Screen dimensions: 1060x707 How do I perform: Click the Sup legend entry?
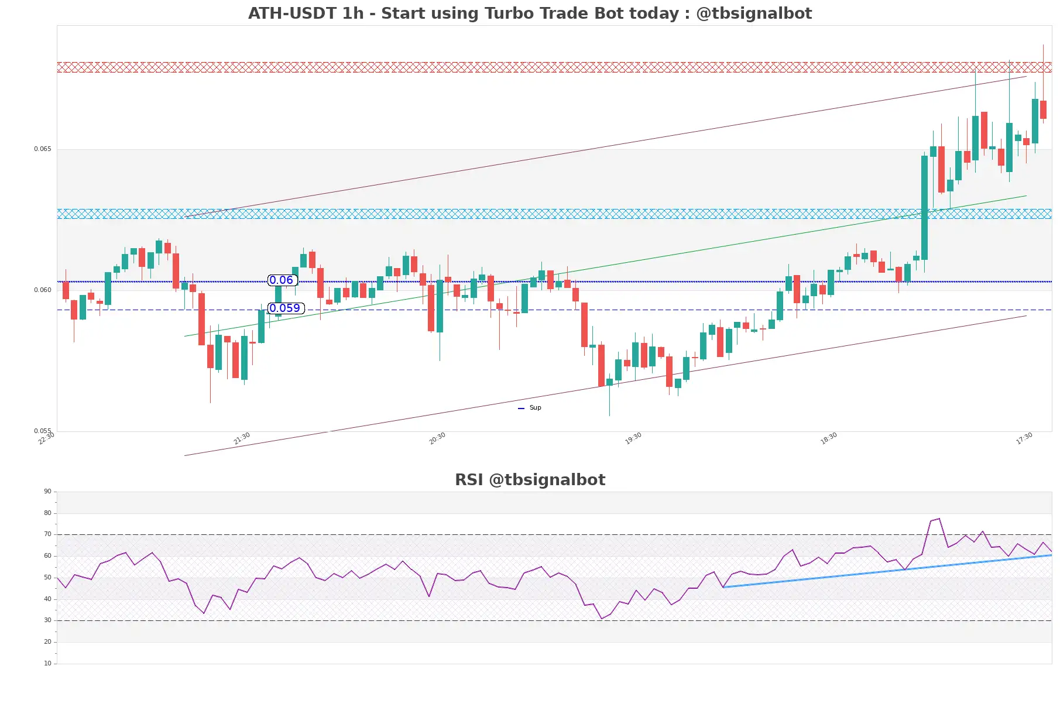(530, 408)
